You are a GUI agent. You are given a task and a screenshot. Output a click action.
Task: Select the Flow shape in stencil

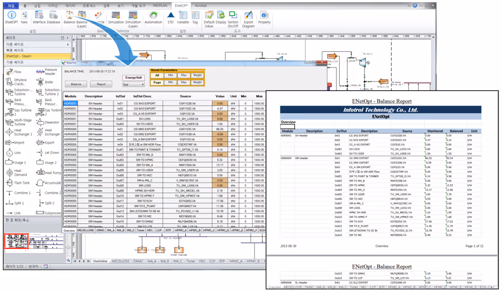[14, 72]
